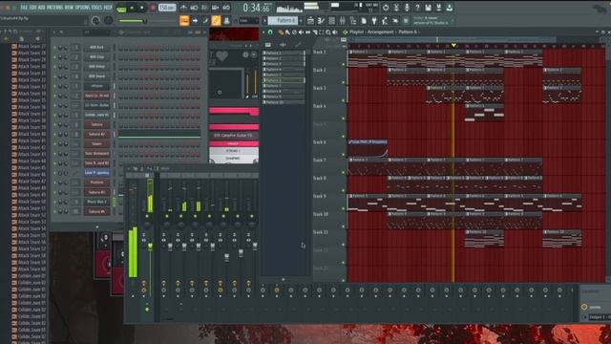The width and height of the screenshot is (611, 344).
Task: Open the OPTIONS menu
Action: (x=83, y=8)
